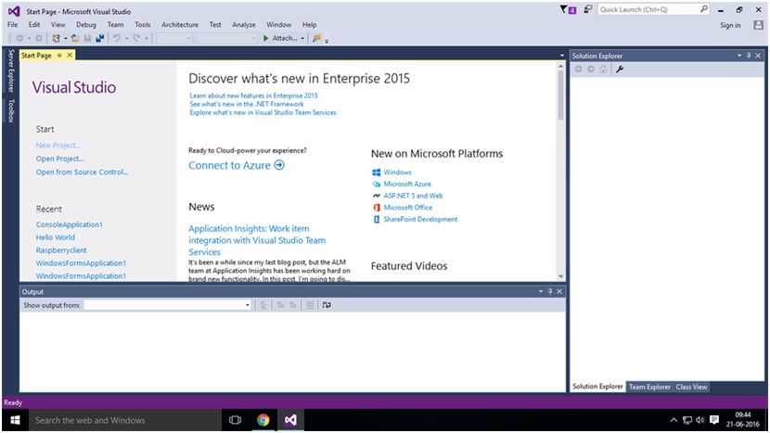Click Solution Explorer Forward icon
The image size is (770, 433).
(591, 70)
